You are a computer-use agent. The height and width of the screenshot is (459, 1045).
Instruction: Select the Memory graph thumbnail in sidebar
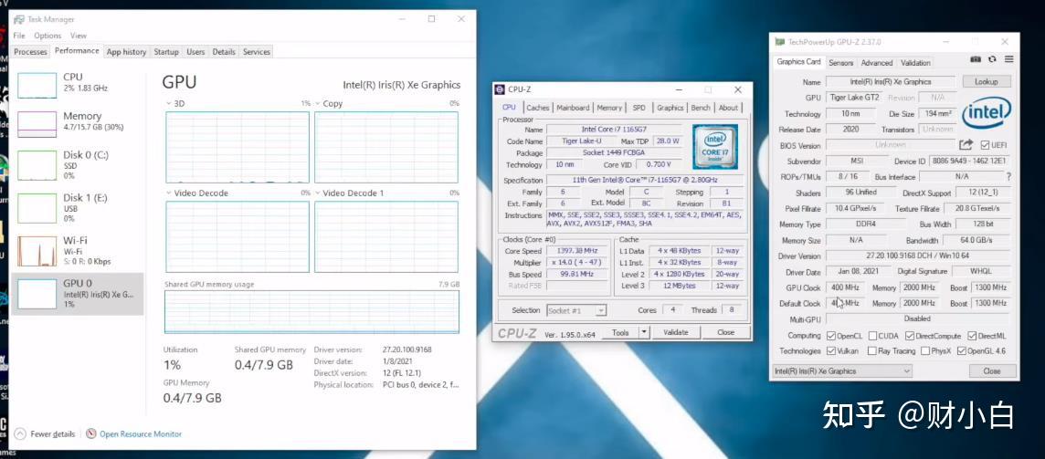pos(37,125)
